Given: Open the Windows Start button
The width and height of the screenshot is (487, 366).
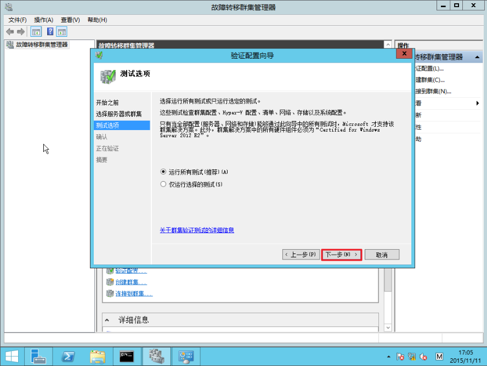Looking at the screenshot, I should [12, 356].
